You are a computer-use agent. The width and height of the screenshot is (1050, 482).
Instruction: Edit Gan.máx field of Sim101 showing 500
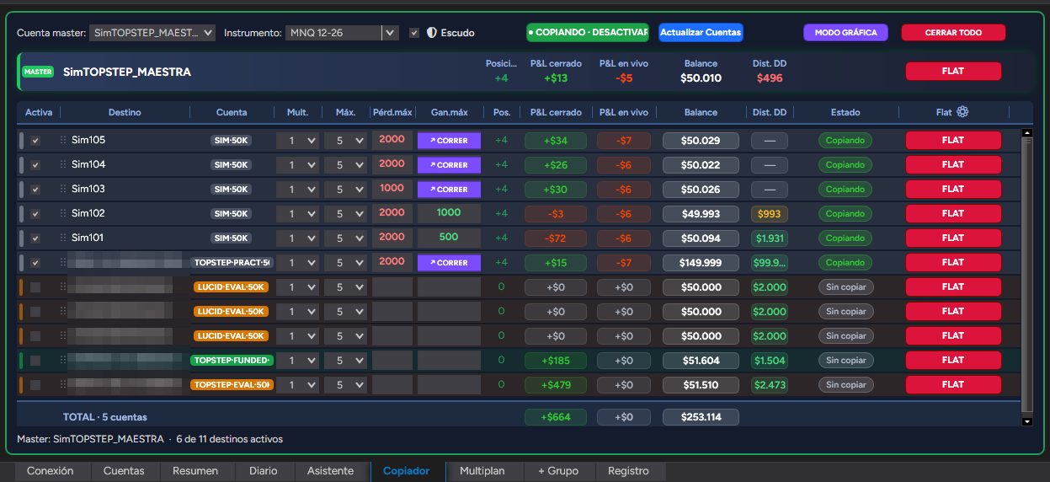click(449, 238)
